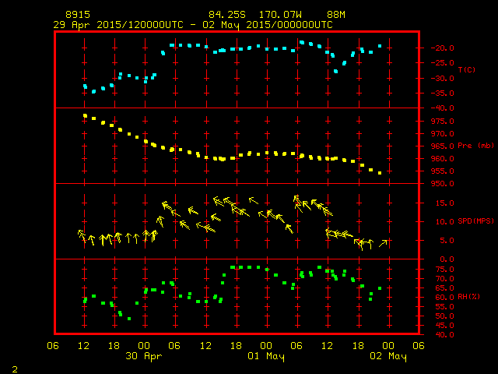Click the 5.0 wind speed tick value

(x=447, y=241)
